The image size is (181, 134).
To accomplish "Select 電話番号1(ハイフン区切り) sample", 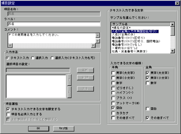I will tap(128, 38).
